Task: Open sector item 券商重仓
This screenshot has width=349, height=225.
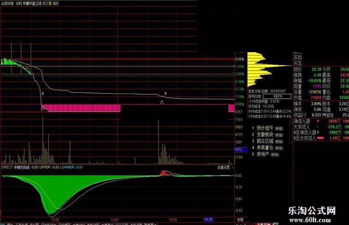Action: (x=265, y=147)
